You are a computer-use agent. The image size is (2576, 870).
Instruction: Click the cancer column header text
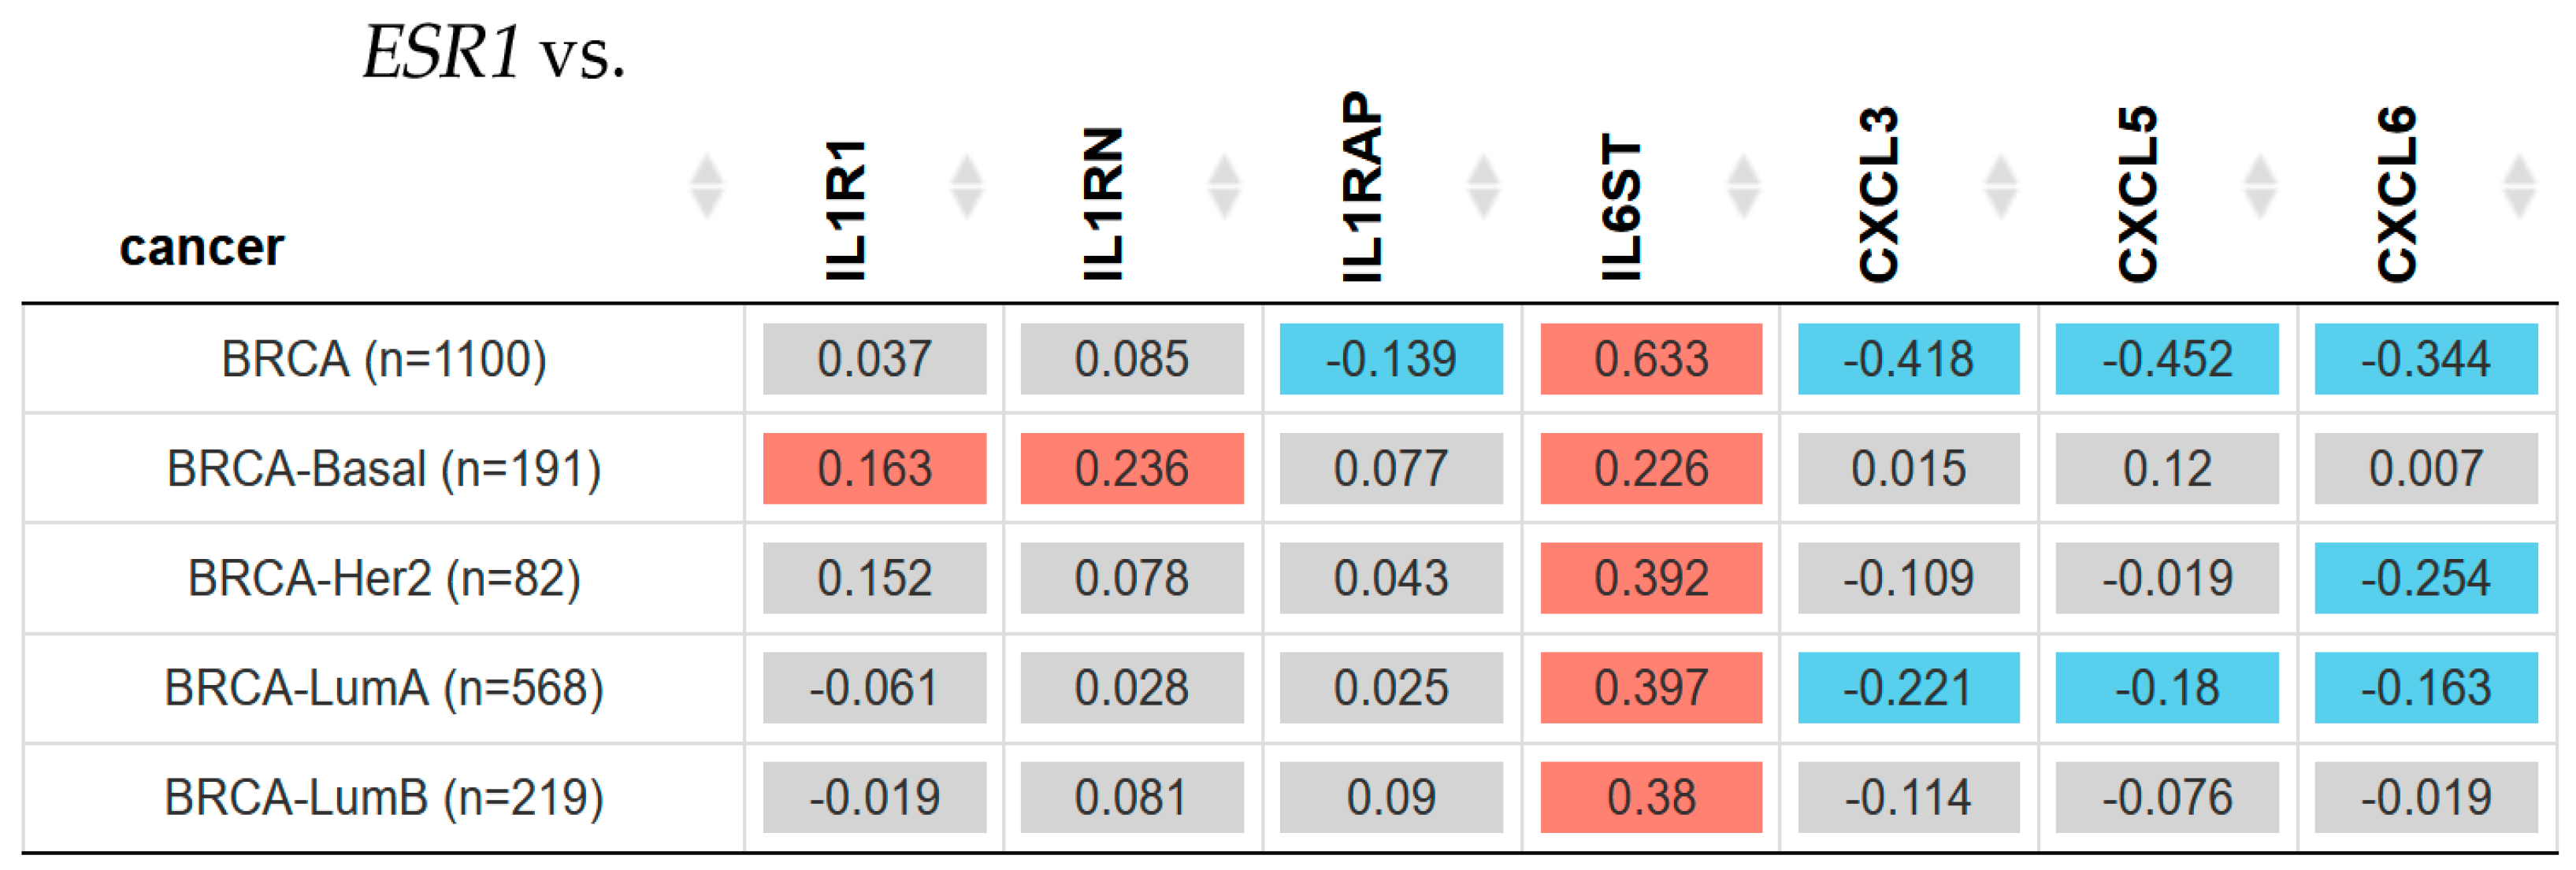coord(202,247)
